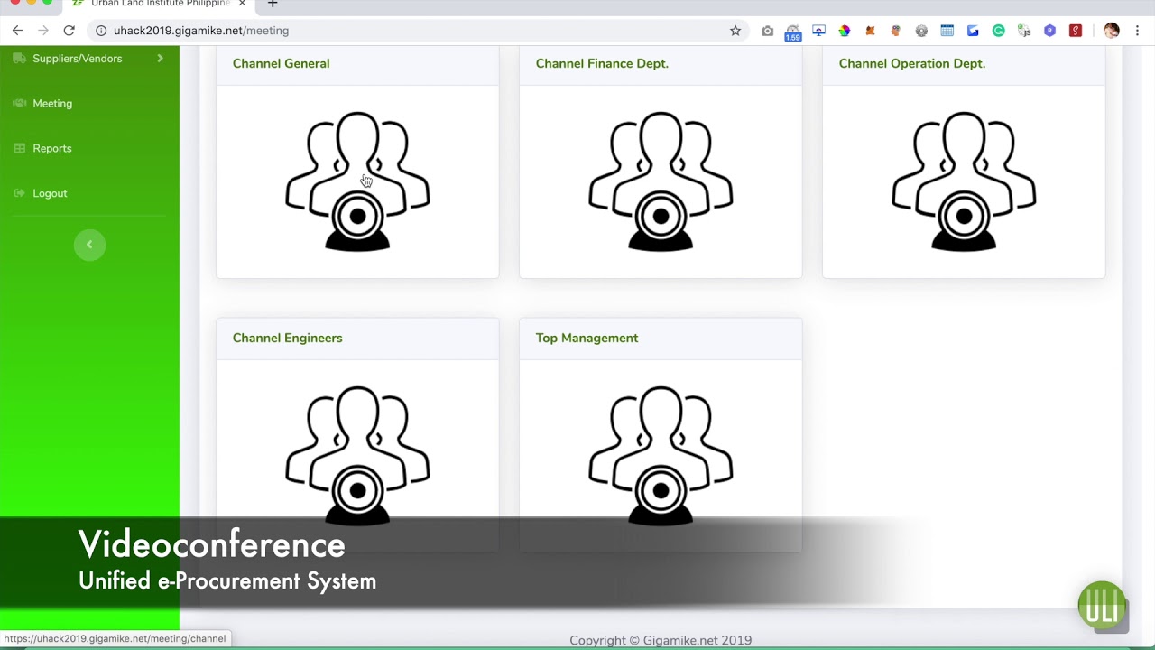Open the Top Management webcam group icon

pos(661,454)
